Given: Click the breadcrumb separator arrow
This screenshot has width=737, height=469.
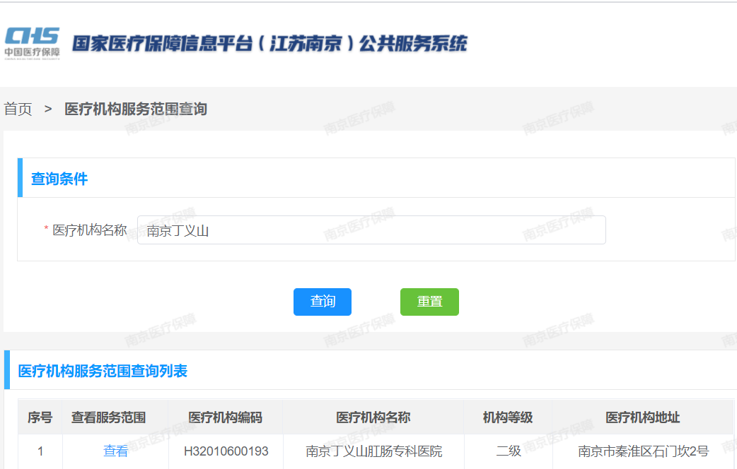Looking at the screenshot, I should [x=47, y=109].
